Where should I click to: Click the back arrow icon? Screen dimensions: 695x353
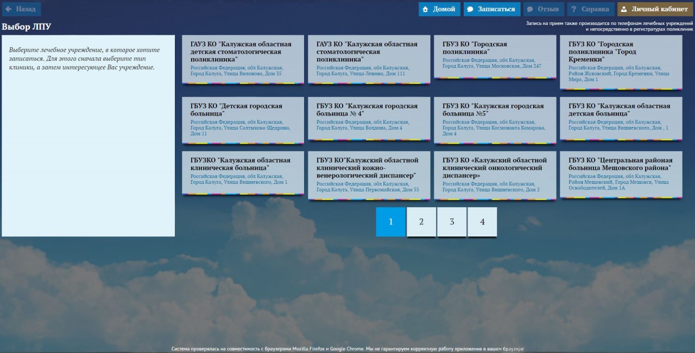[9, 9]
